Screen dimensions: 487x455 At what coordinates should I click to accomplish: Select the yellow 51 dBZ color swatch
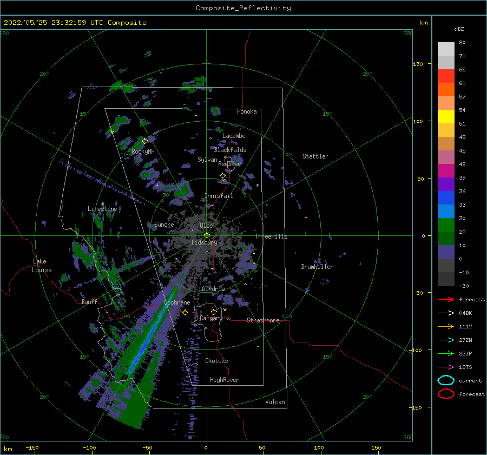446,117
